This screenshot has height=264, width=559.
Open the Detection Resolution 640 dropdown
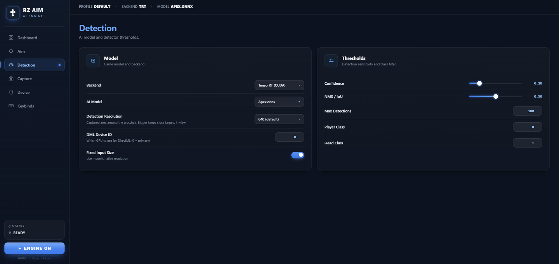tap(279, 119)
